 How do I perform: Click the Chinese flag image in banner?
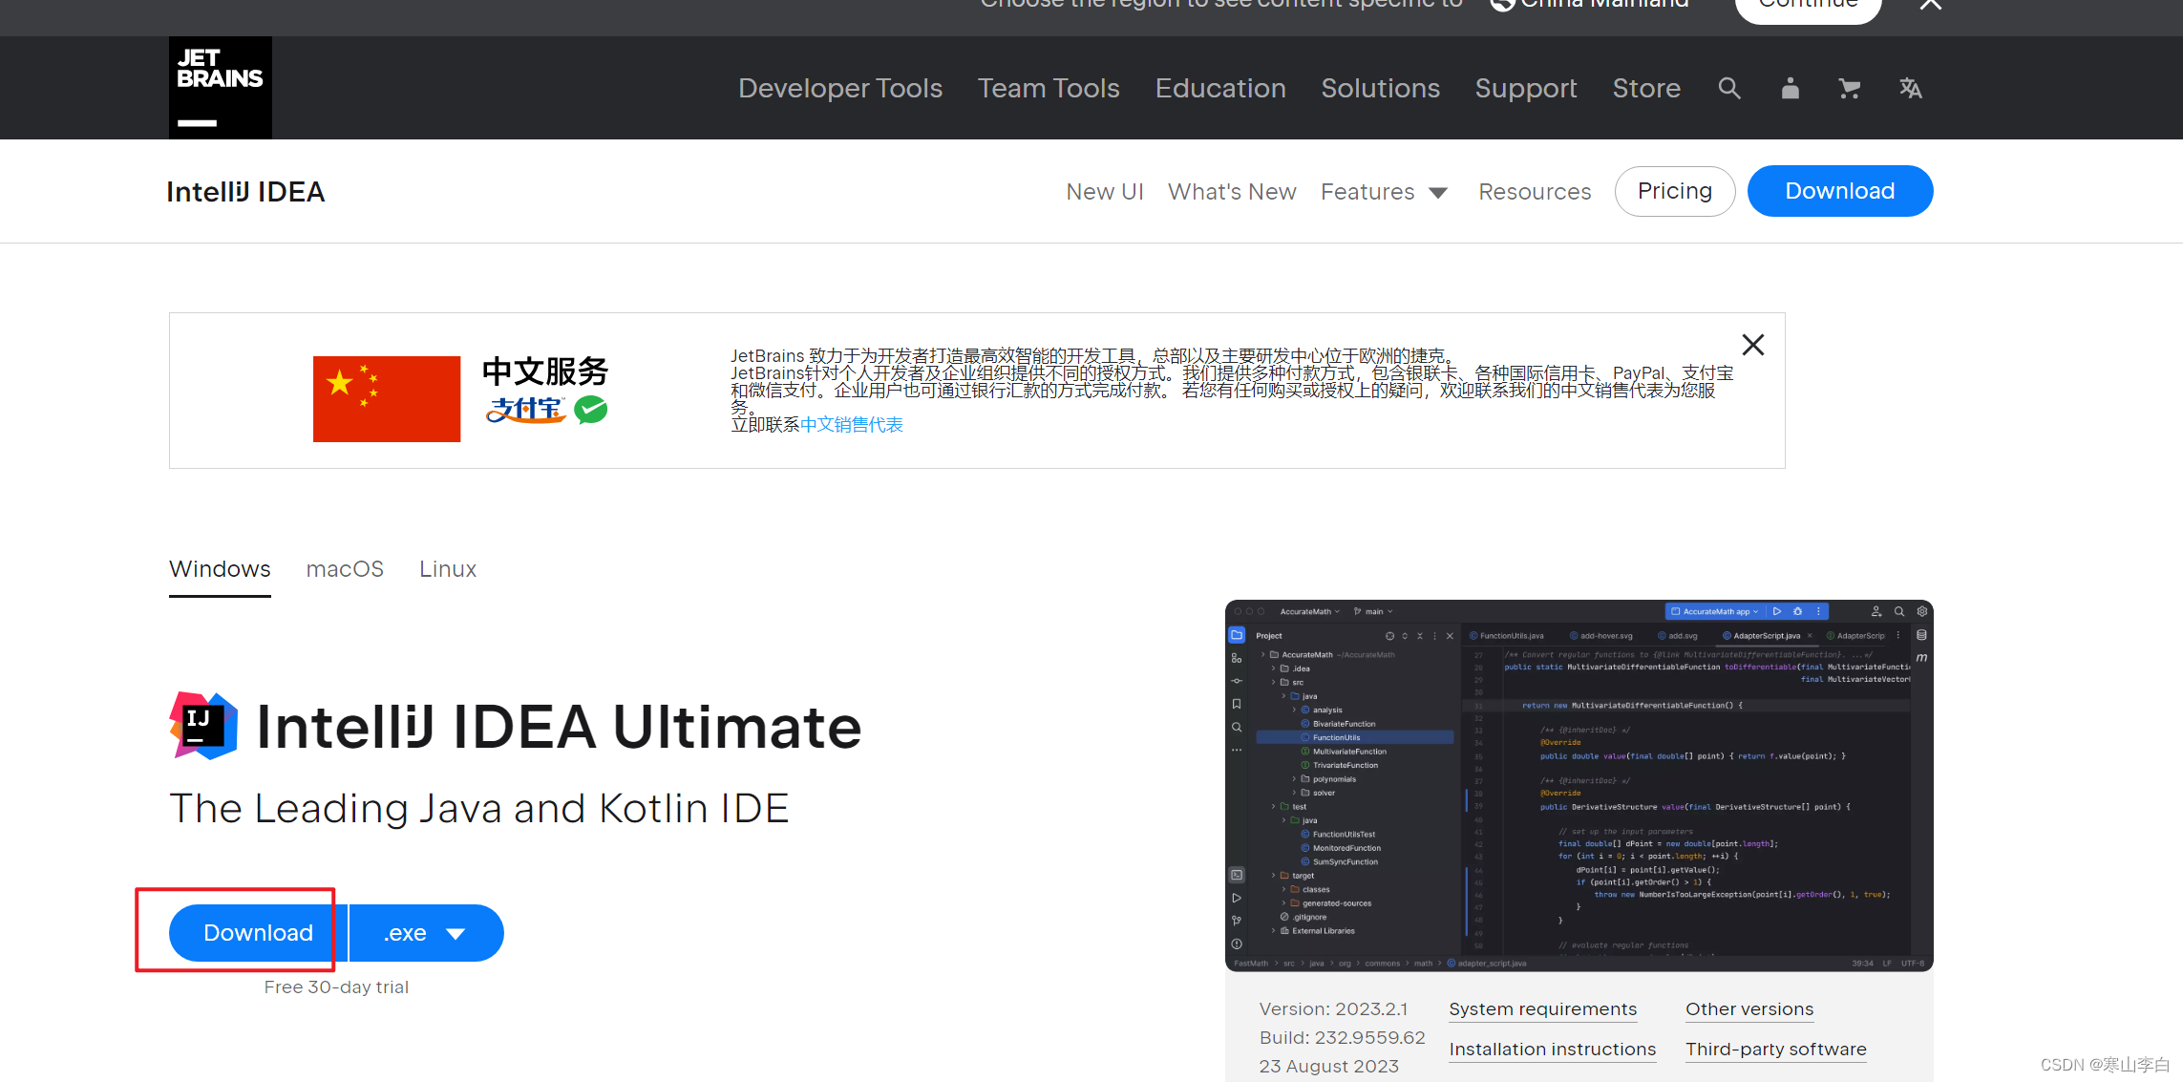387,399
